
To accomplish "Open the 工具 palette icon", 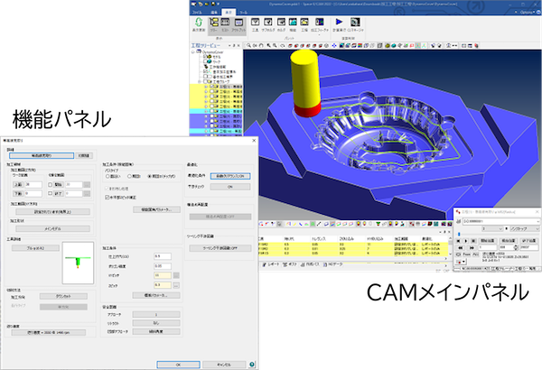I will tap(255, 22).
